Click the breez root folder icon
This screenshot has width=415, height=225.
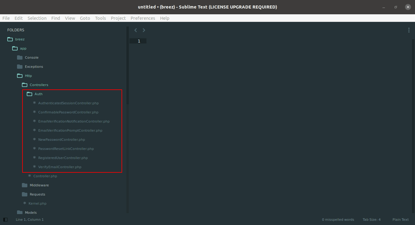[x=10, y=39]
